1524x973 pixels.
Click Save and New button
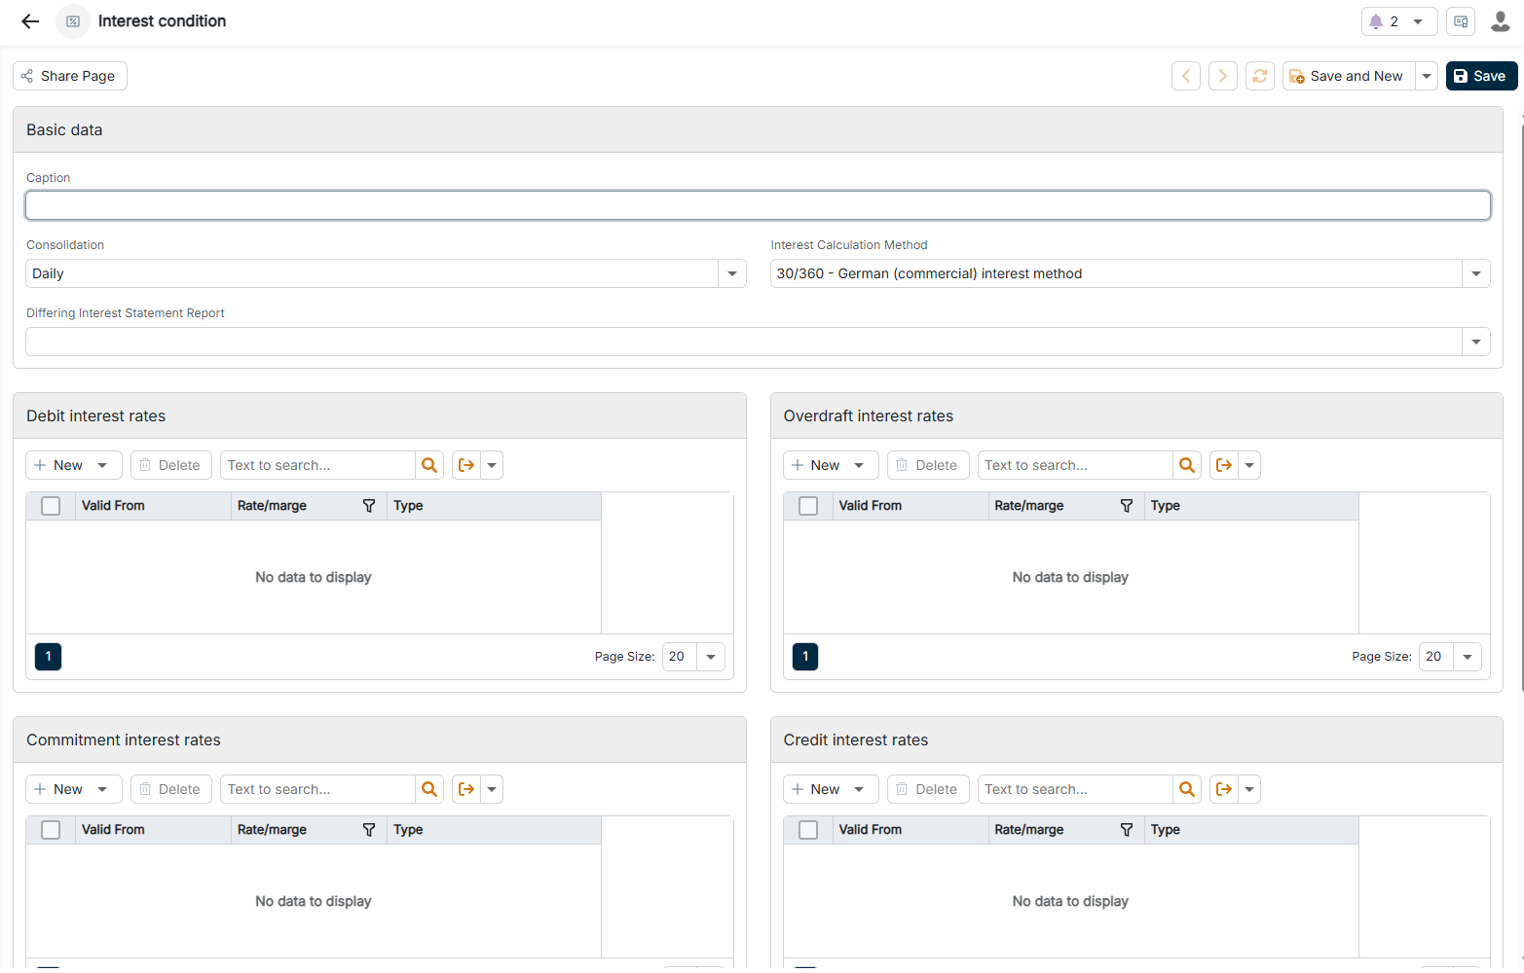pos(1348,76)
